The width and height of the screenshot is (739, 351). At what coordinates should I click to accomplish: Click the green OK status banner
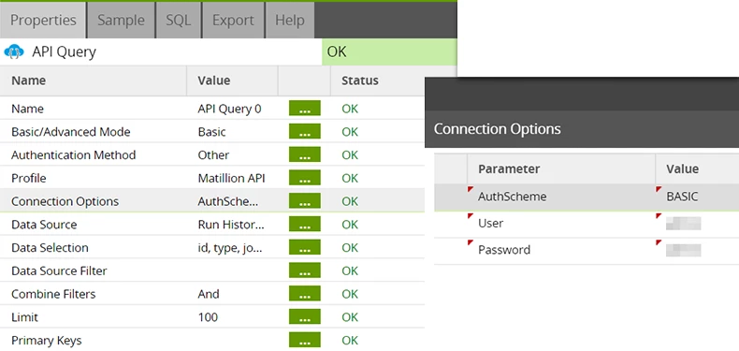coord(389,51)
